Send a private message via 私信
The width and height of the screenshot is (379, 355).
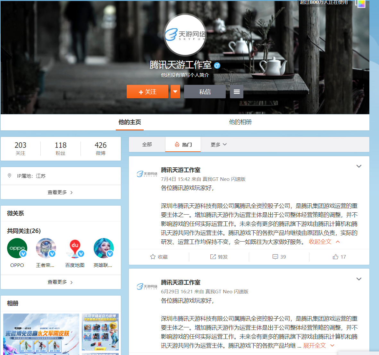(x=205, y=92)
